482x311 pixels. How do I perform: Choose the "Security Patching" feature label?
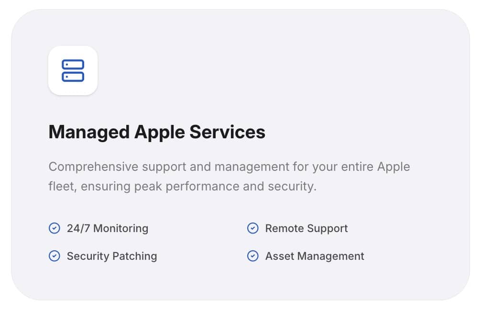point(112,256)
